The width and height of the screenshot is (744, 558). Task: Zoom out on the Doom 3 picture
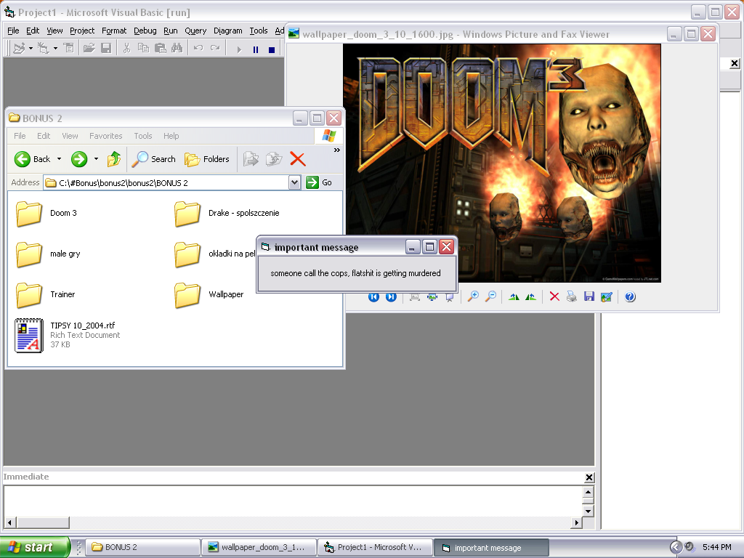[x=490, y=297]
